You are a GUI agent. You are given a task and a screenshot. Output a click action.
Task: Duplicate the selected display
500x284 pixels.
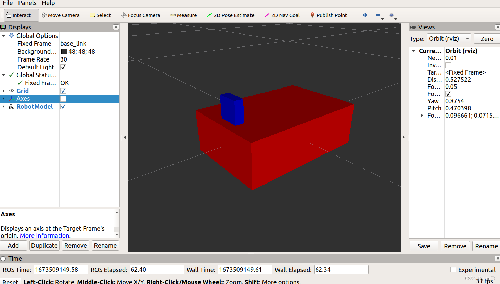44,245
